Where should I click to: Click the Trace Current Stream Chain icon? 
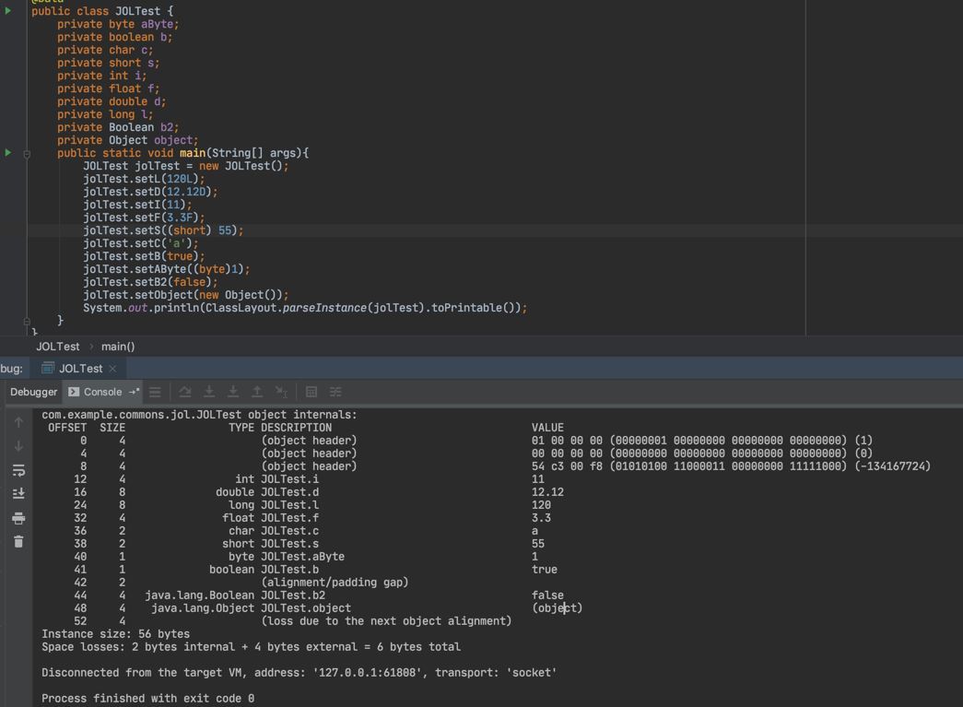(335, 392)
